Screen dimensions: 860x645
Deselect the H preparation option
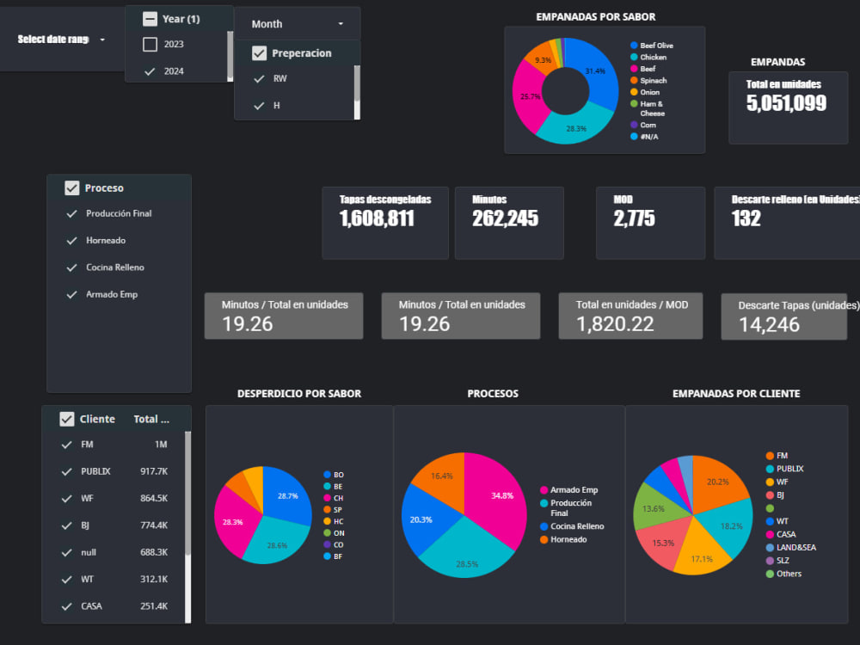[x=260, y=105]
